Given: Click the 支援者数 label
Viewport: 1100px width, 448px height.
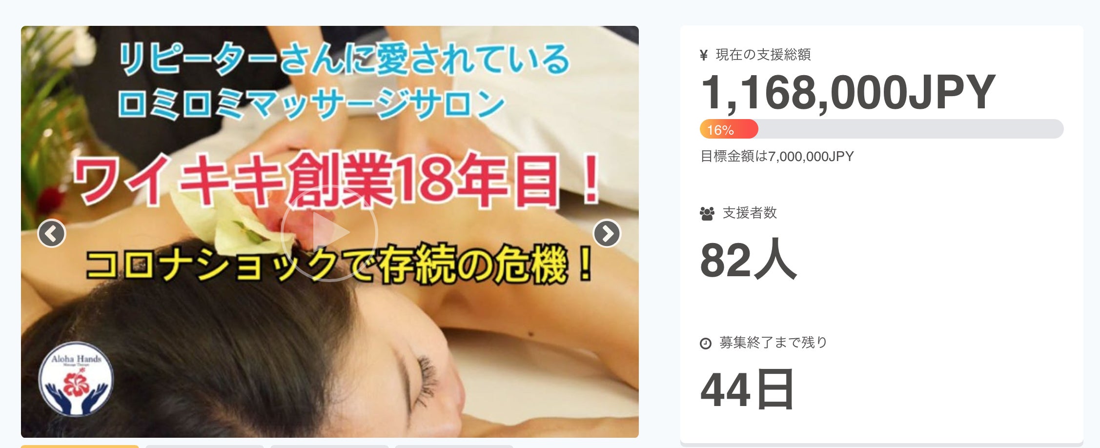Looking at the screenshot, I should 750,213.
